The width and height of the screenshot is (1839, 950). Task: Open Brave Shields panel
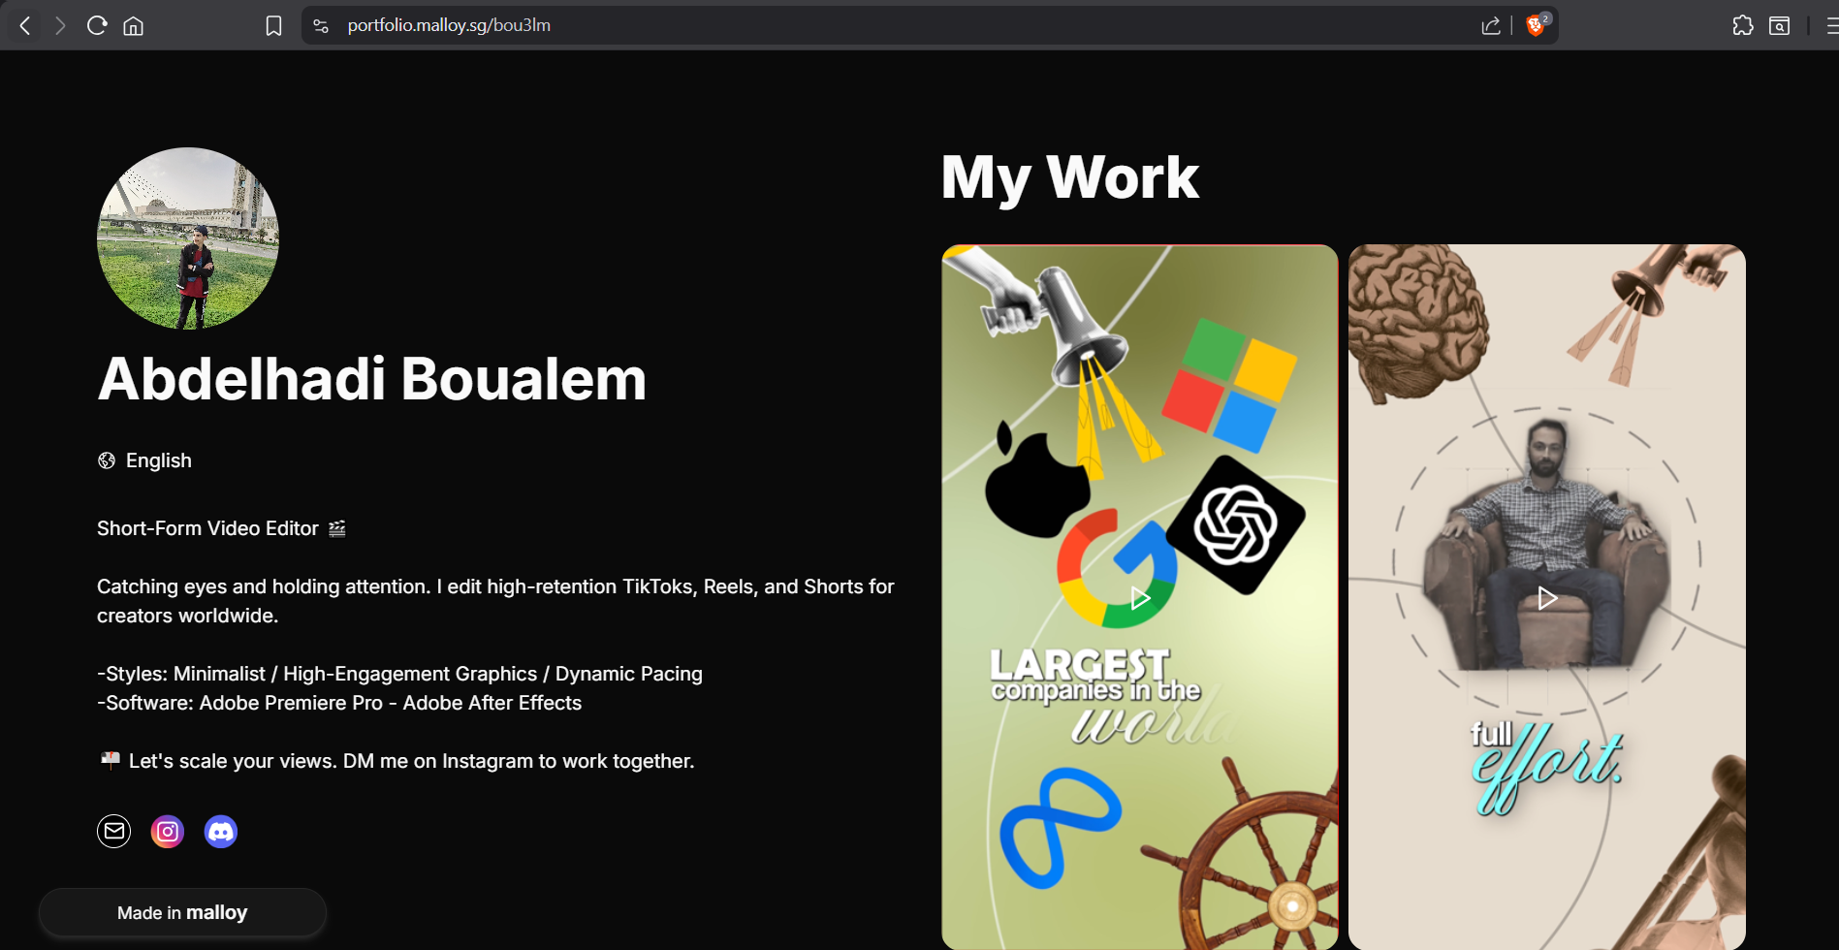click(x=1537, y=24)
